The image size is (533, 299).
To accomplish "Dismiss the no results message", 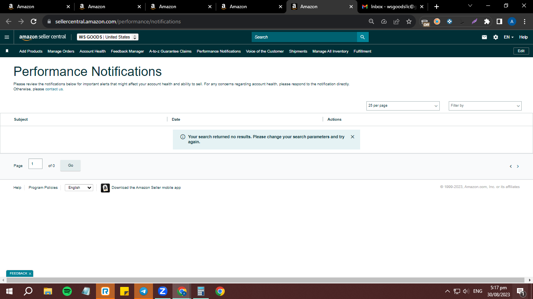I will point(353,137).
